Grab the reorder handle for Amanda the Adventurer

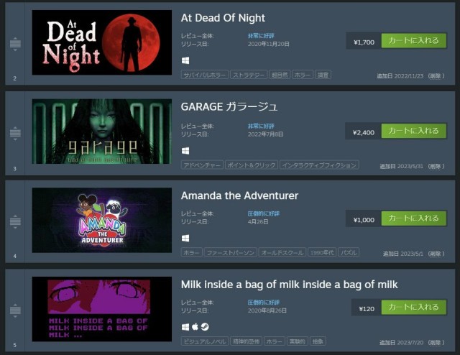[x=15, y=221]
